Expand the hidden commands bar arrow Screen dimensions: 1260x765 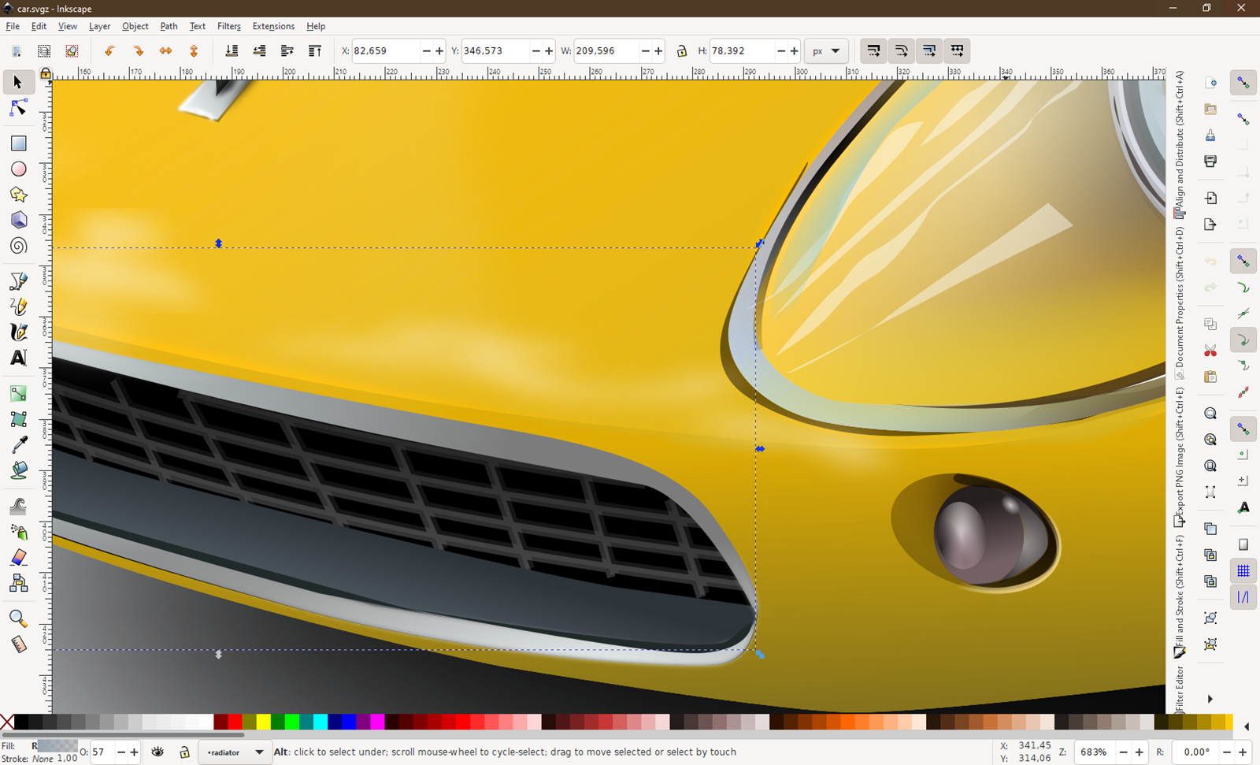pyautogui.click(x=1210, y=699)
